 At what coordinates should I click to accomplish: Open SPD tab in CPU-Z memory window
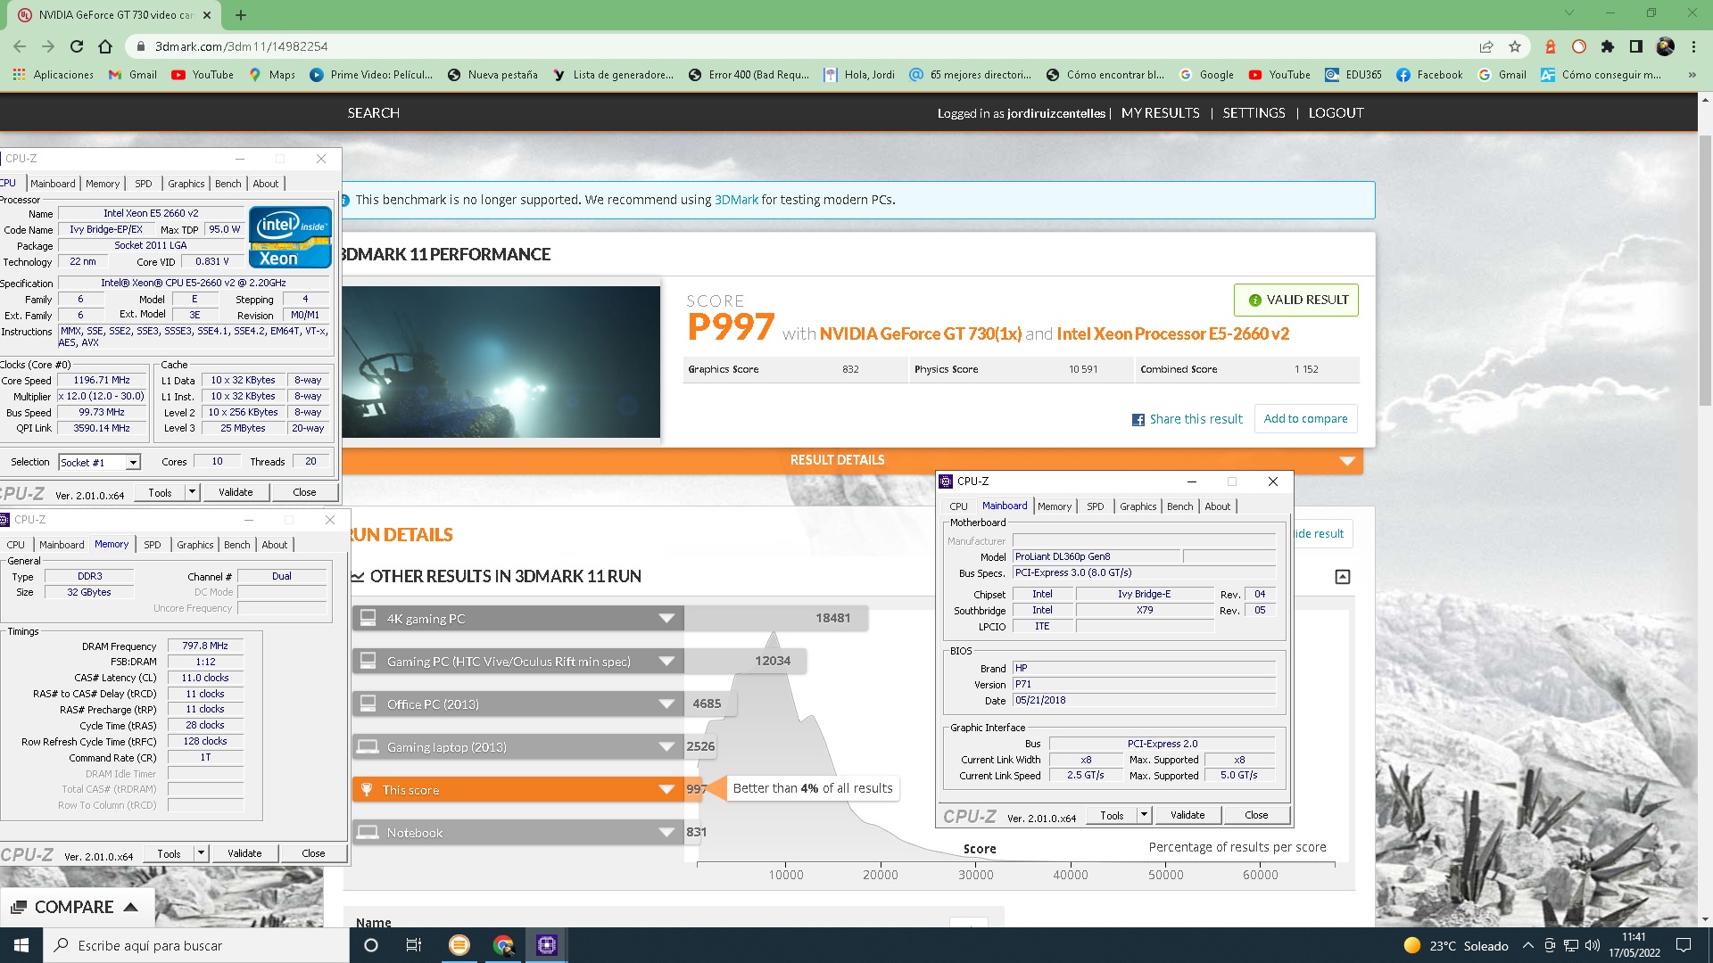(x=153, y=545)
